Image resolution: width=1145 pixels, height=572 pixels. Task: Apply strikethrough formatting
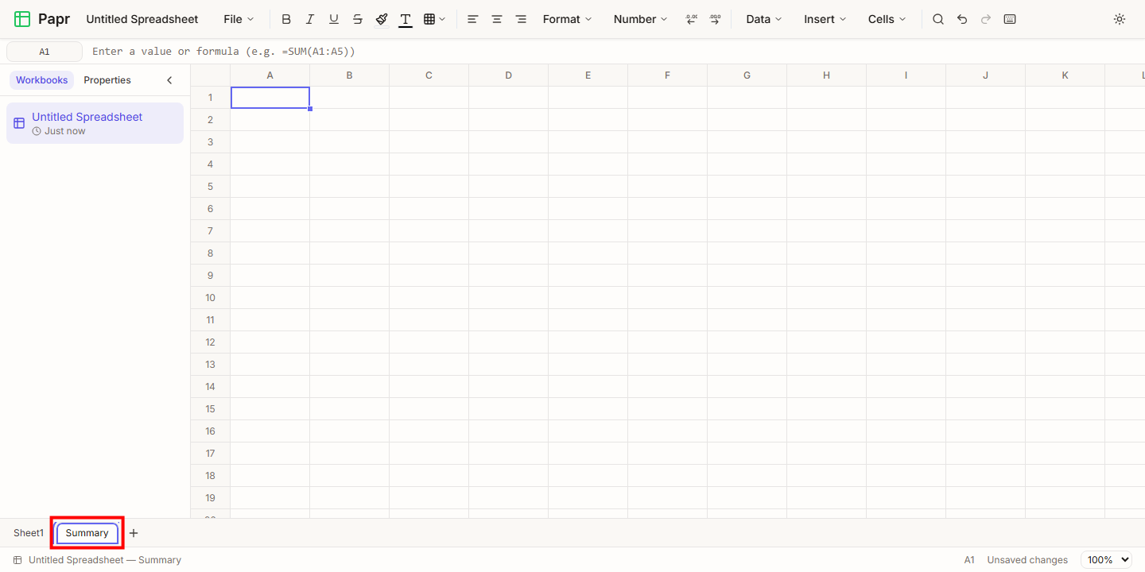[x=358, y=19]
